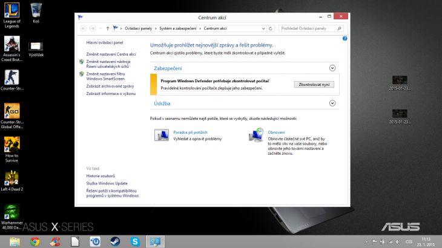The width and height of the screenshot is (442, 248).
Task: Click Ovládací panely breadcrumb
Action: coord(138,28)
